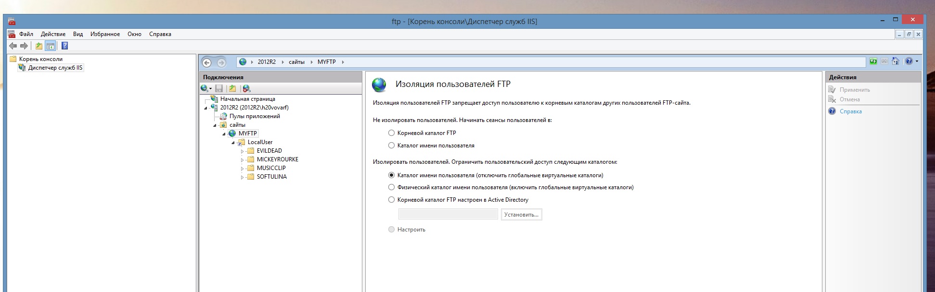Screen dimensions: 935x292
Task: Open the Справка menu in menu bar
Action: pos(160,34)
